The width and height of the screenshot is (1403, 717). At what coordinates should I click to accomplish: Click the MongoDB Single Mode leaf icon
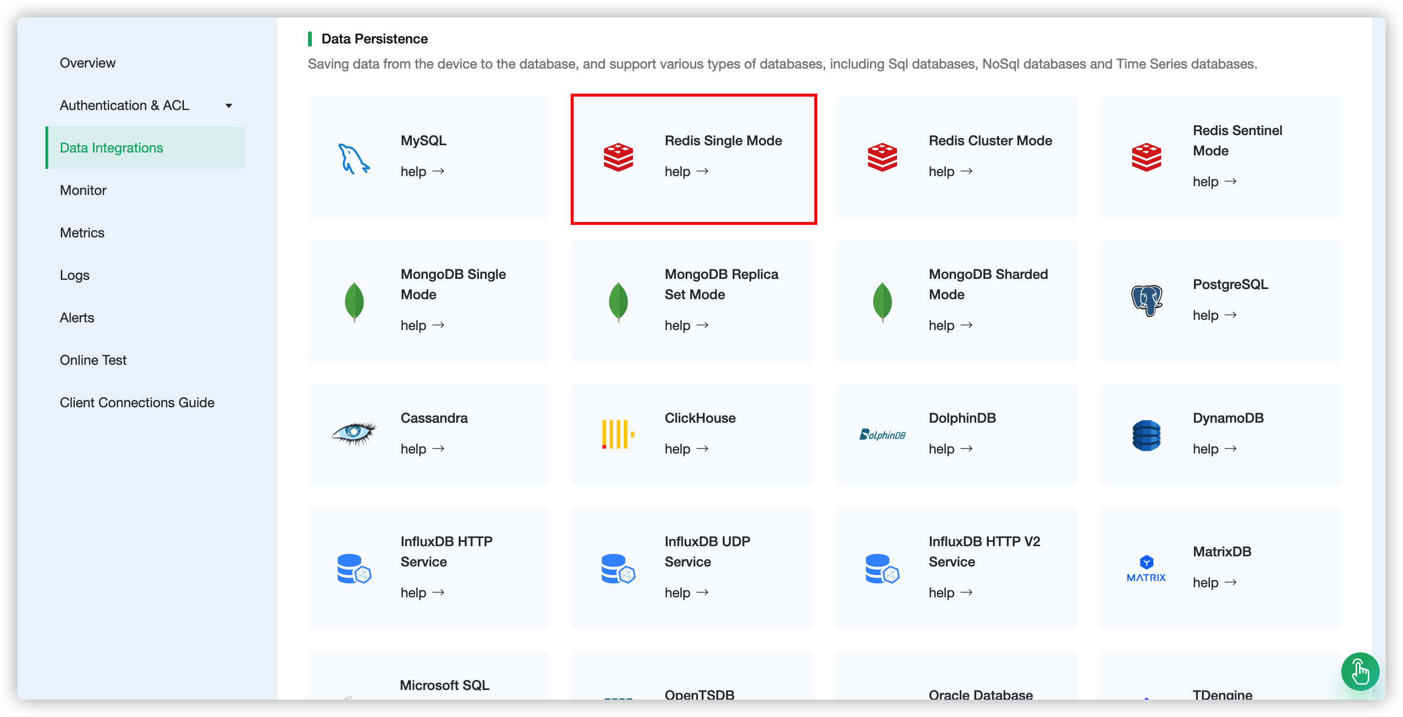tap(354, 302)
